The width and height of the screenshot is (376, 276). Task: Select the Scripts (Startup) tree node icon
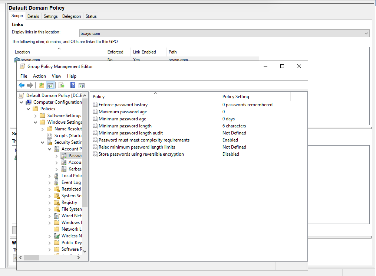point(50,136)
